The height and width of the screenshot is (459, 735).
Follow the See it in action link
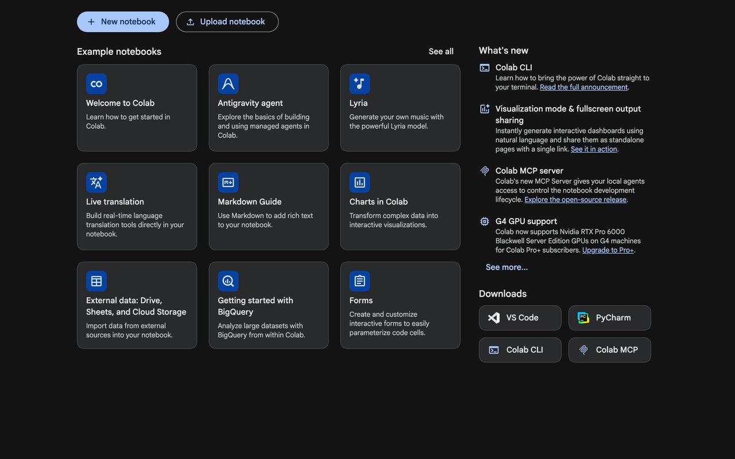click(594, 149)
